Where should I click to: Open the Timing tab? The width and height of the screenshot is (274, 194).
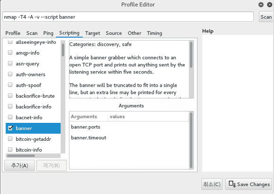[x=154, y=33]
